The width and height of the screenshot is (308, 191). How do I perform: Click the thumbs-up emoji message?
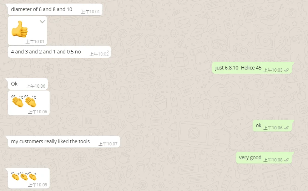coord(20,29)
